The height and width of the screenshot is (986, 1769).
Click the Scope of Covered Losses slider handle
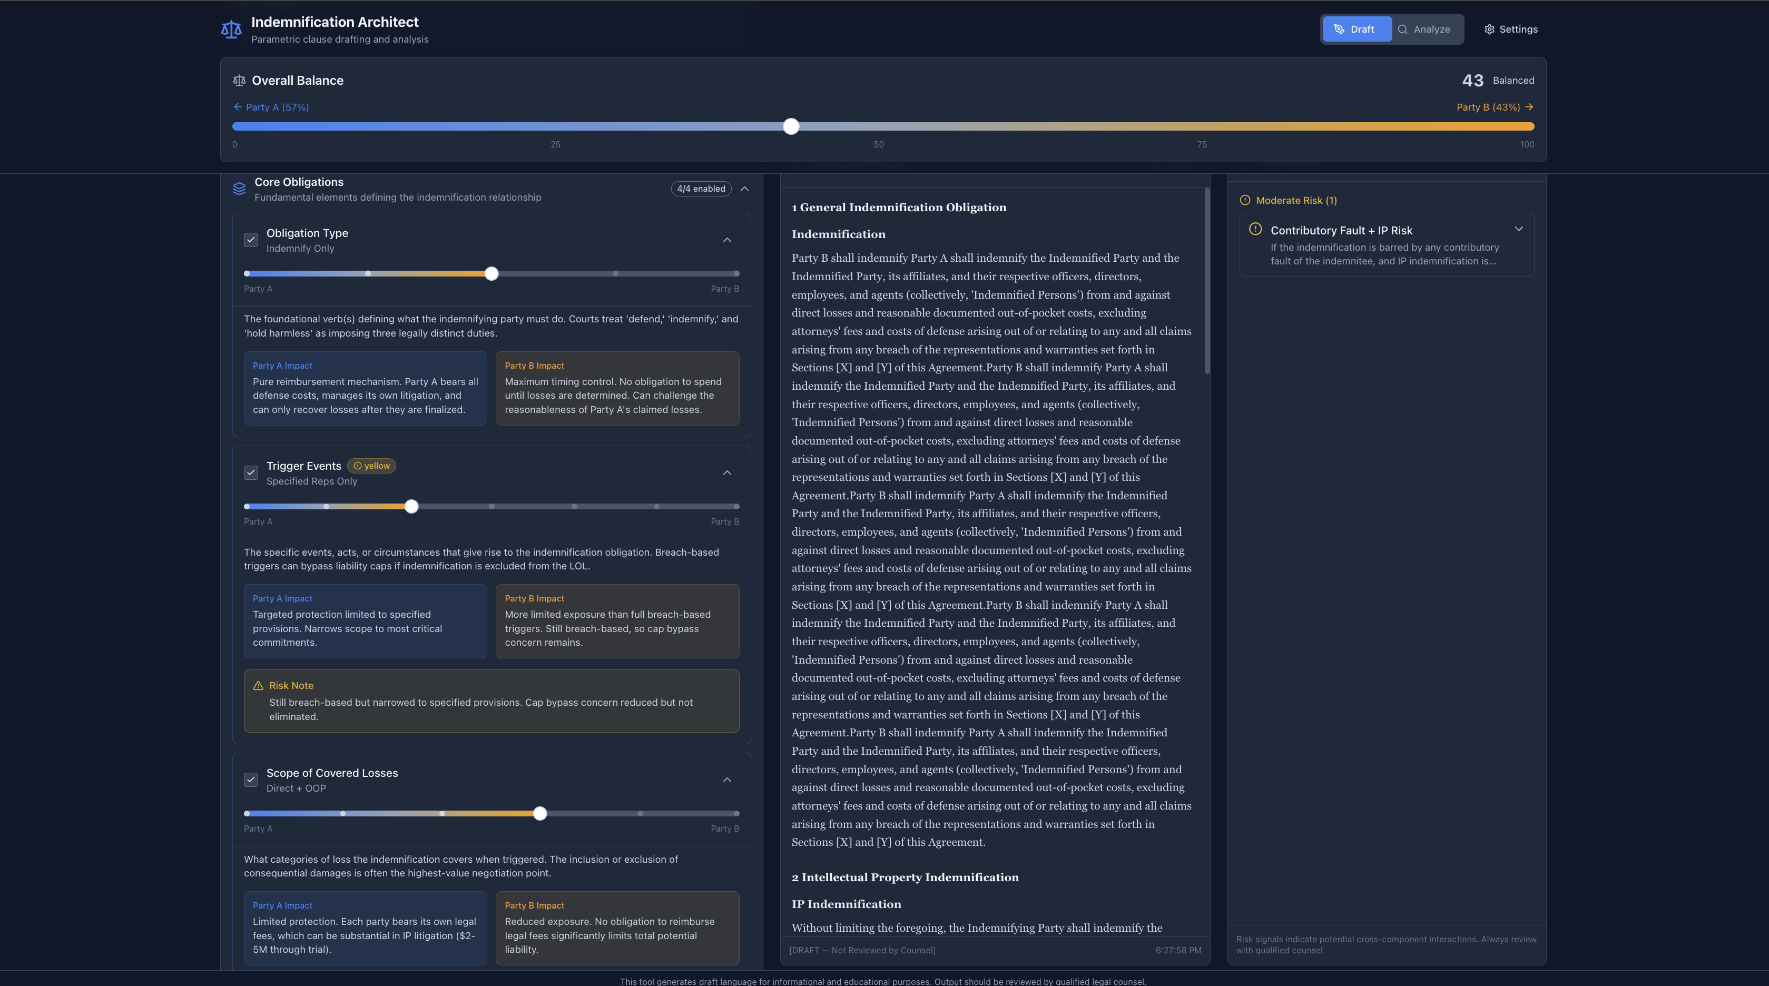[540, 814]
